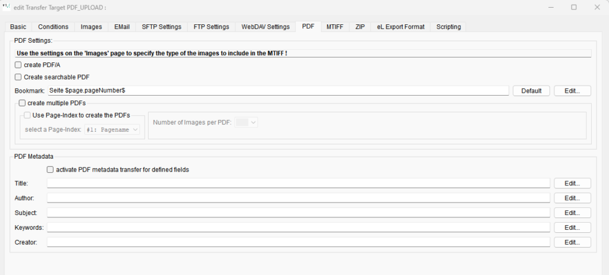Click the app icon in title bar
The width and height of the screenshot is (609, 275).
click(x=7, y=7)
